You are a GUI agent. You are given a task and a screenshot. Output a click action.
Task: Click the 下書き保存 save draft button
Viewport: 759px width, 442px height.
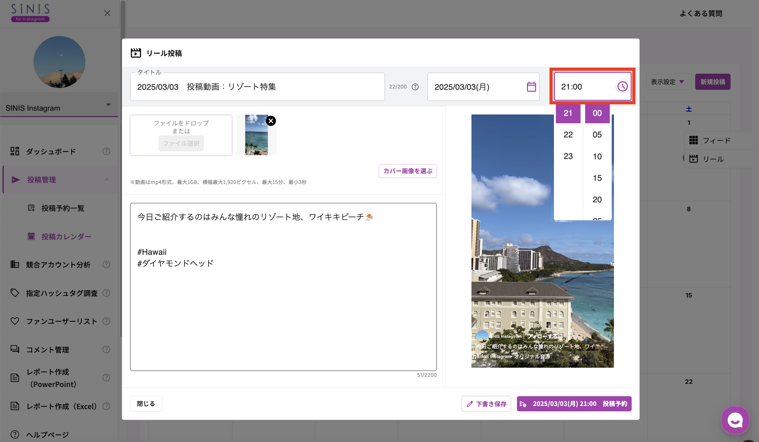pyautogui.click(x=486, y=403)
